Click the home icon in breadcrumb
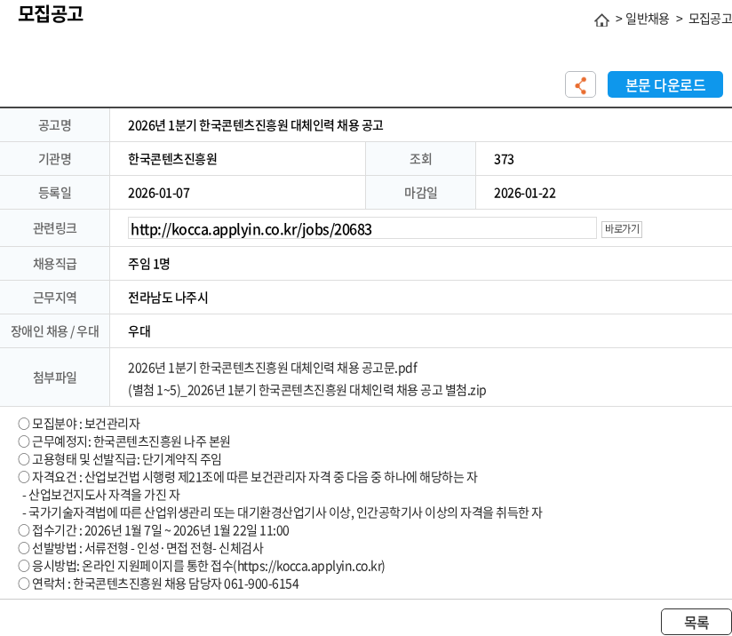The height and width of the screenshot is (636, 732). [x=601, y=20]
